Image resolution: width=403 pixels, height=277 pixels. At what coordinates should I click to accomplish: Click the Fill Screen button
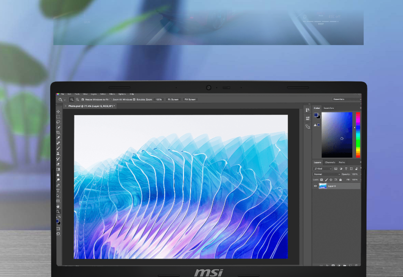190,100
